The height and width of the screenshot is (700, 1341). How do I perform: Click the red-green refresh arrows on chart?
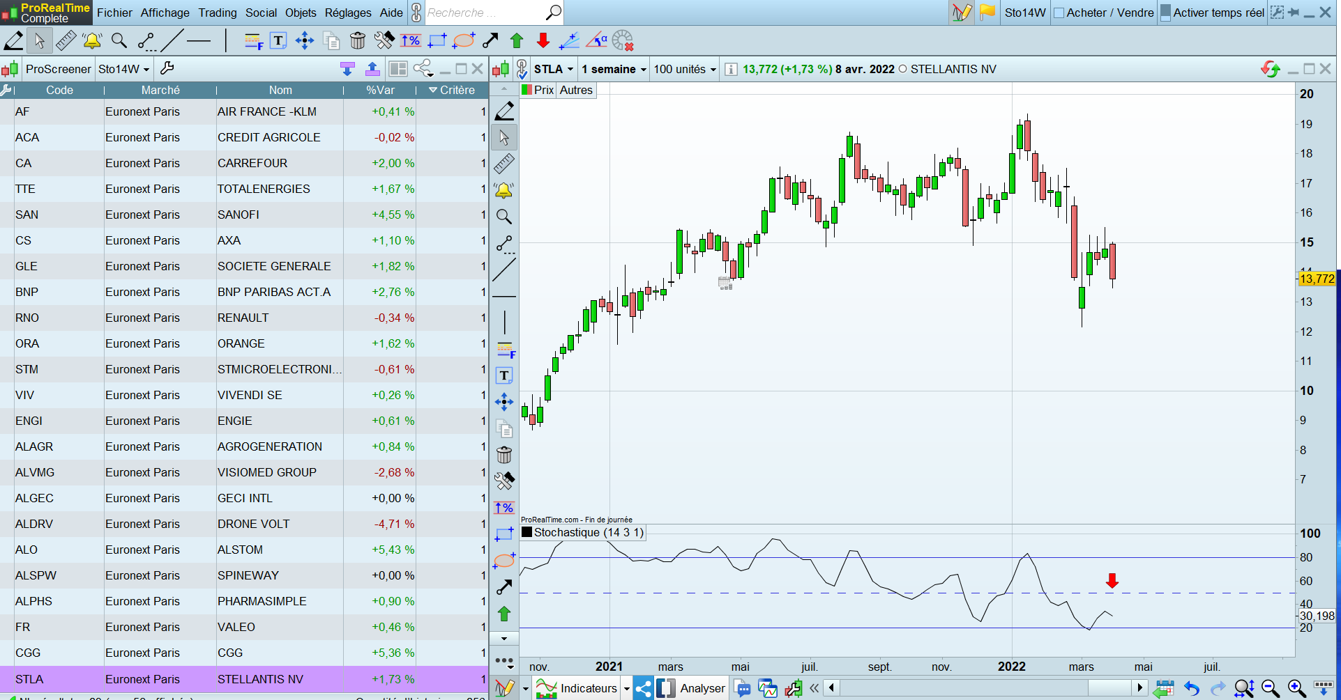coord(1271,69)
